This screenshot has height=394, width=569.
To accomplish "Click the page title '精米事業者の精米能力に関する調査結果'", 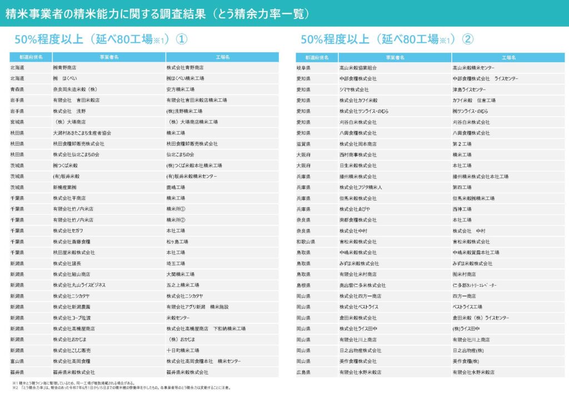I will coord(106,14).
